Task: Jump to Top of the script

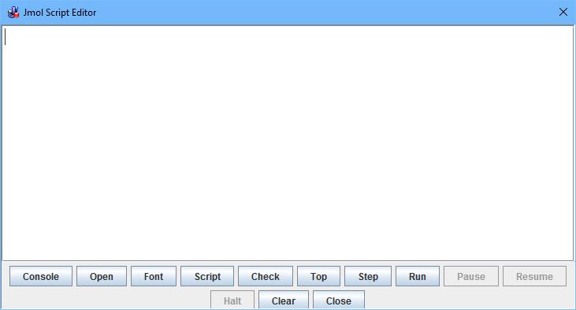Action: pos(318,276)
